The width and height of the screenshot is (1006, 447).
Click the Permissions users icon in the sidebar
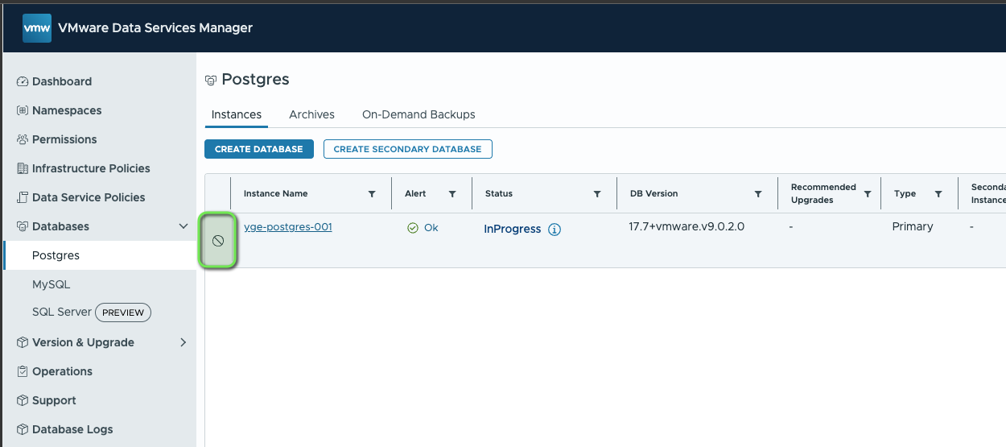[x=23, y=139]
